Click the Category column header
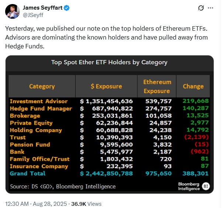Image resolution: width=224 pixels, height=208 pixels. (42, 86)
